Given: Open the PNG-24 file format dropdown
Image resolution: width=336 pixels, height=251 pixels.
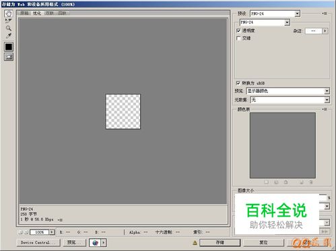Looking at the screenshot, I should coord(265,22).
